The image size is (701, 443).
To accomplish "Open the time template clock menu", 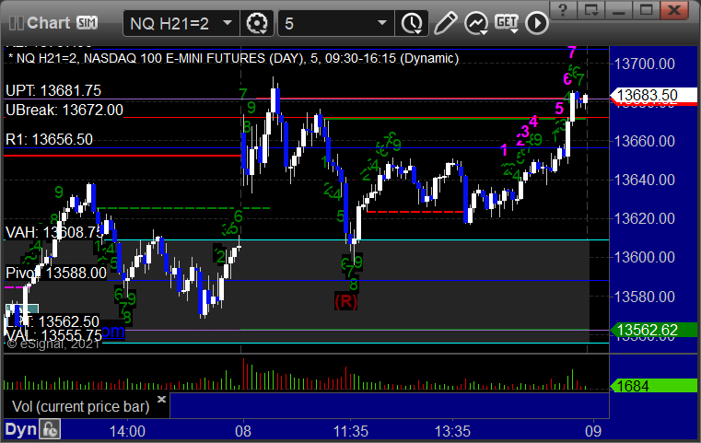I will [x=412, y=23].
